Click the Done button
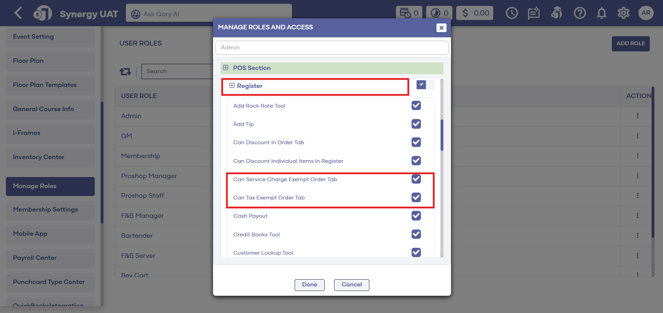The width and height of the screenshot is (663, 313). 309,285
